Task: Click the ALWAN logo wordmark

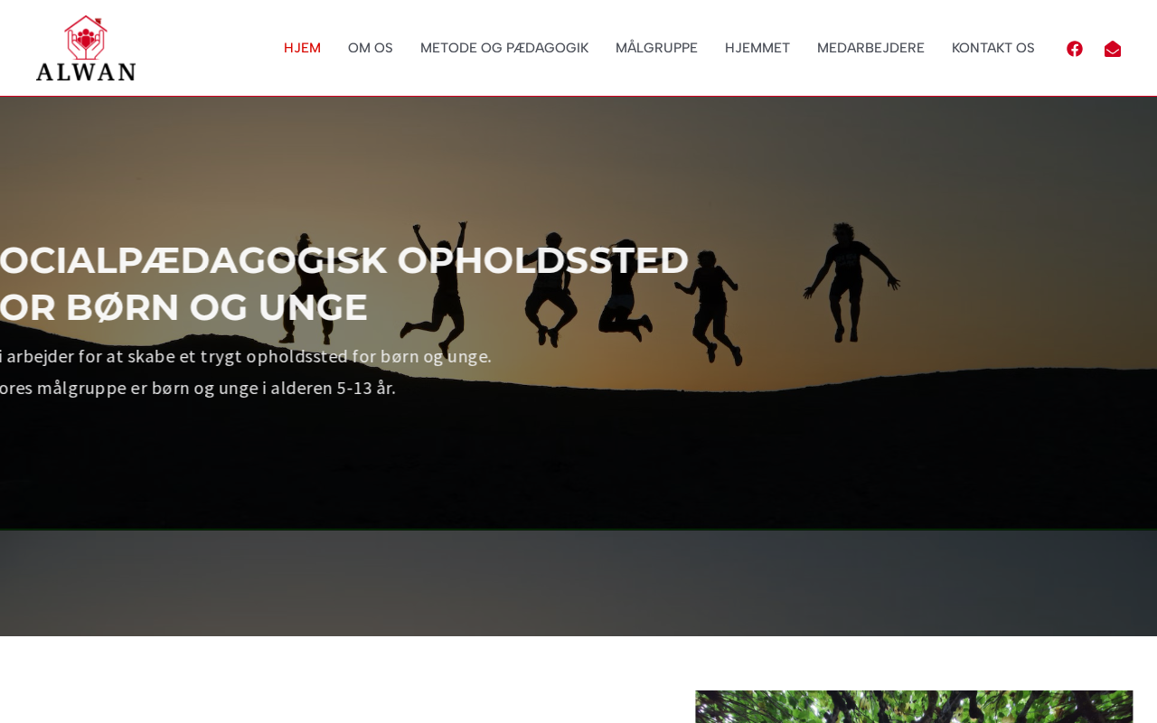Action: pyautogui.click(x=86, y=71)
